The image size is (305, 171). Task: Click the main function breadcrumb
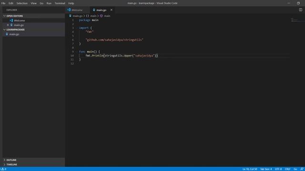click(105, 16)
